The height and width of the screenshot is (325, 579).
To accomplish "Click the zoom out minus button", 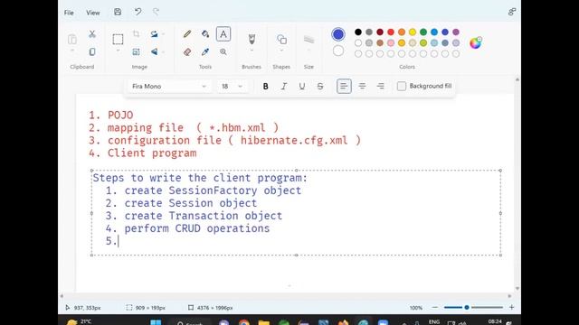I will (x=435, y=307).
